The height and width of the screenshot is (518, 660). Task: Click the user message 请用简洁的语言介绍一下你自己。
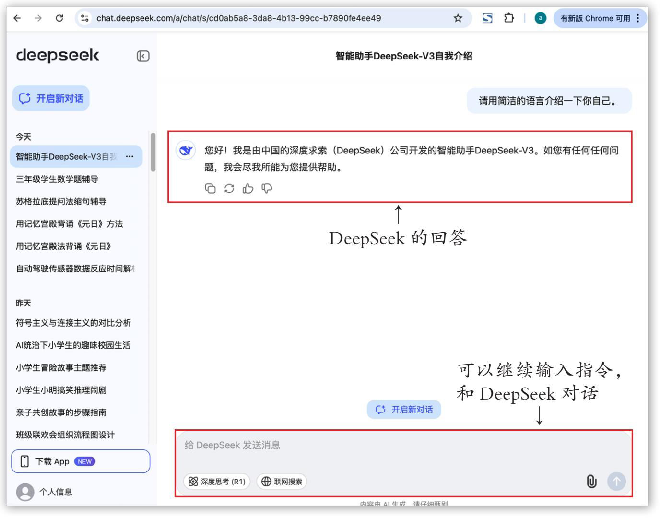coord(549,101)
